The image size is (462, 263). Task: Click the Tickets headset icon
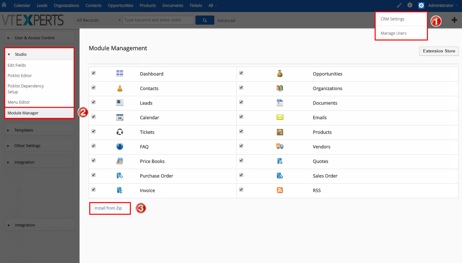pos(120,132)
